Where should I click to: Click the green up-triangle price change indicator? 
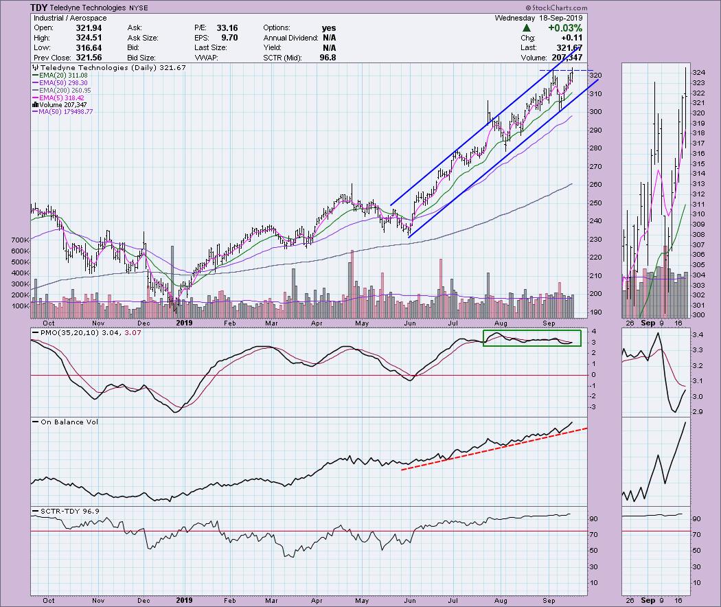[527, 28]
